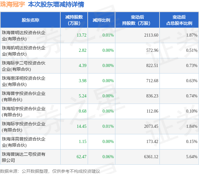199x174 pixels.
Task: Click the 减持股数(万股) column header
Action: (x=74, y=20)
